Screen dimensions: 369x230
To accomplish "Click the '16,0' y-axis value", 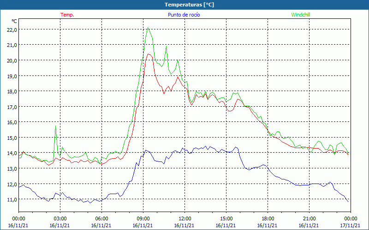I will [12, 122].
